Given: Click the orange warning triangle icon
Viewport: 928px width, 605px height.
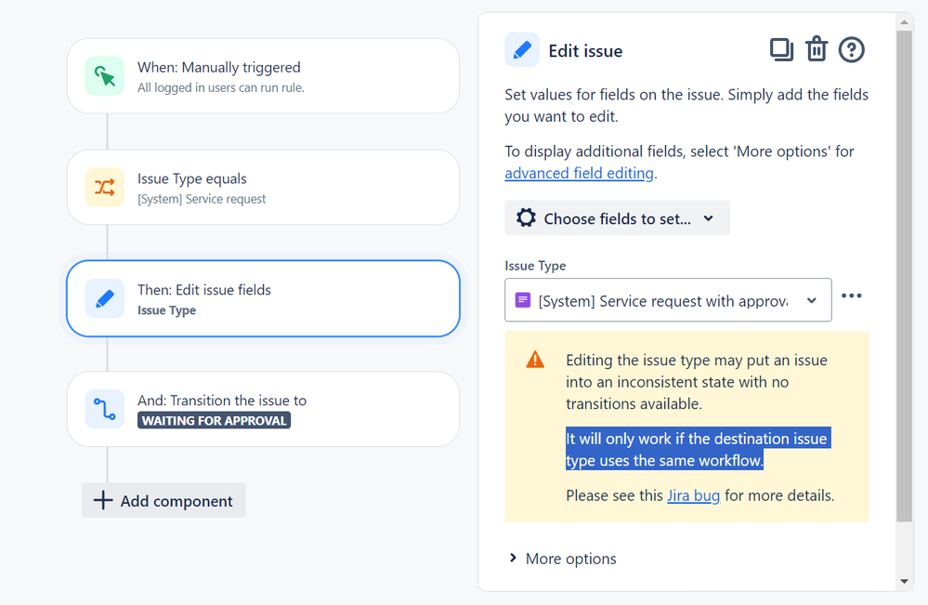Looking at the screenshot, I should tap(535, 360).
